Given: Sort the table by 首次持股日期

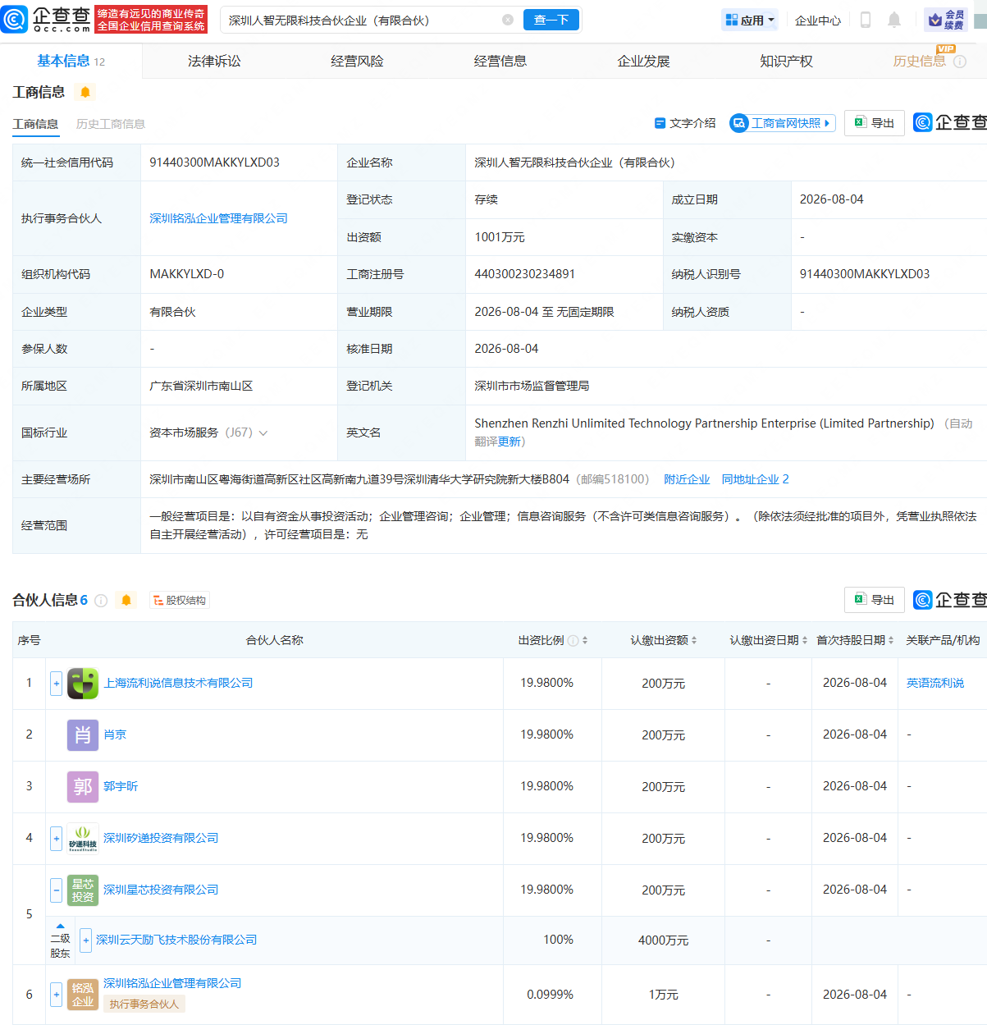Looking at the screenshot, I should (891, 640).
